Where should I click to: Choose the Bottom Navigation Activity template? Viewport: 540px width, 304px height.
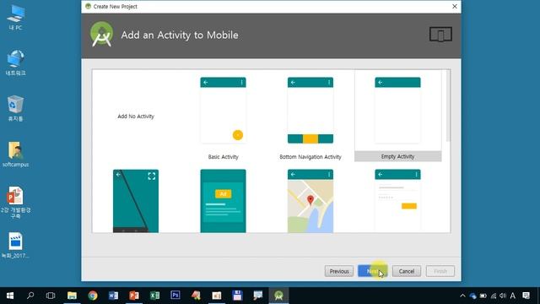coord(310,119)
